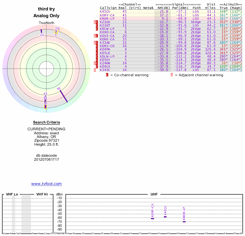The height and width of the screenshot is (236, 245).
Task: Click the co-channel warning icon beside K04CX
Action: pos(97,66)
